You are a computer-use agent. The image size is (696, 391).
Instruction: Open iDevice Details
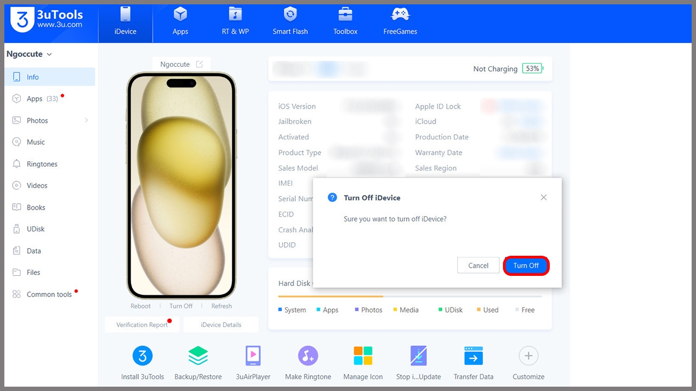point(221,325)
